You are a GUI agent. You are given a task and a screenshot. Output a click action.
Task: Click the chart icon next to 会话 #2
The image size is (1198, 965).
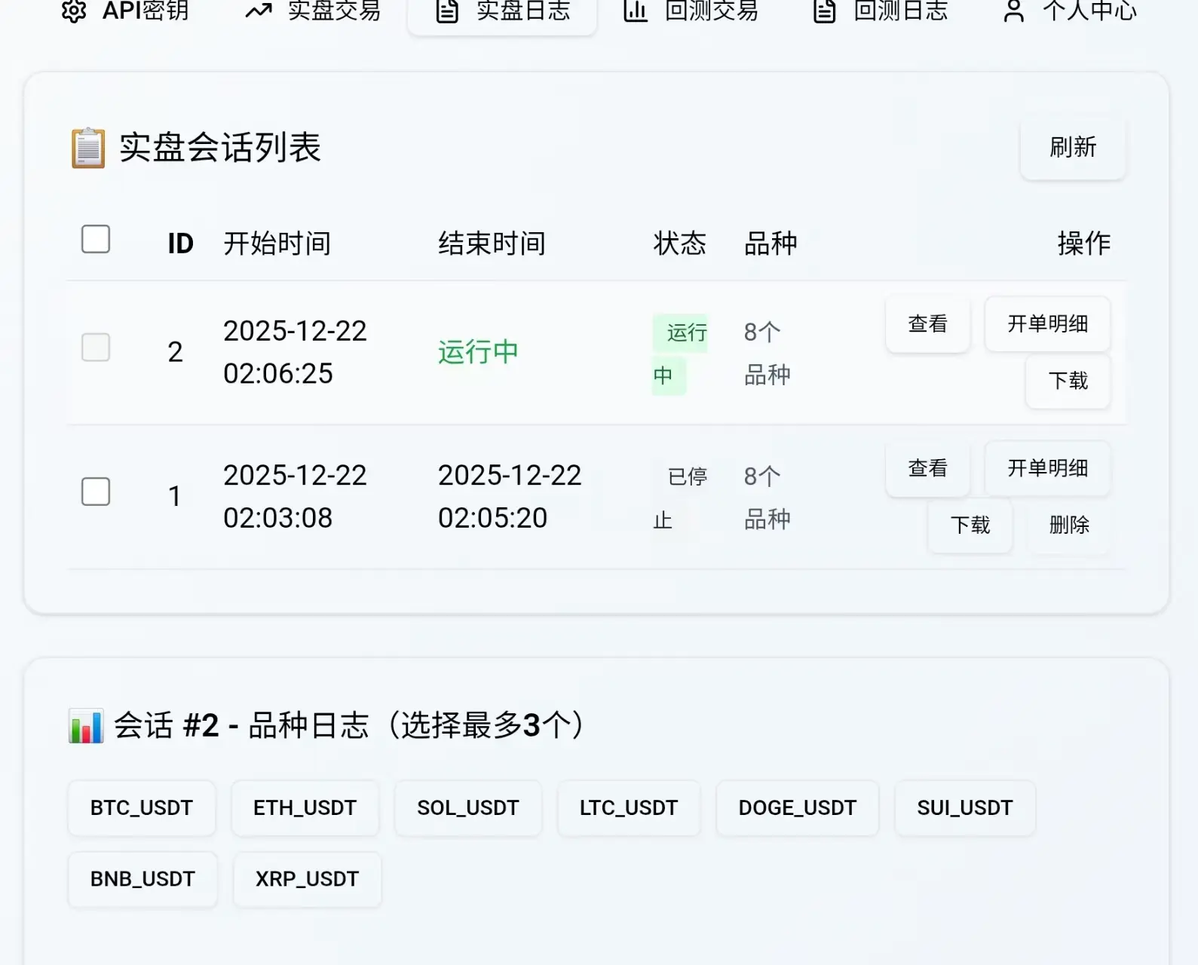click(86, 726)
